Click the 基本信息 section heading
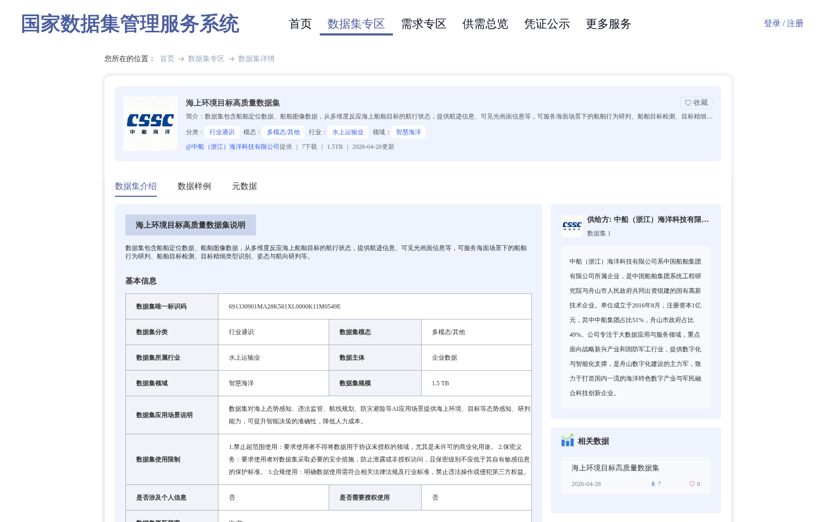Screen dimensions: 836x522 click(x=141, y=281)
